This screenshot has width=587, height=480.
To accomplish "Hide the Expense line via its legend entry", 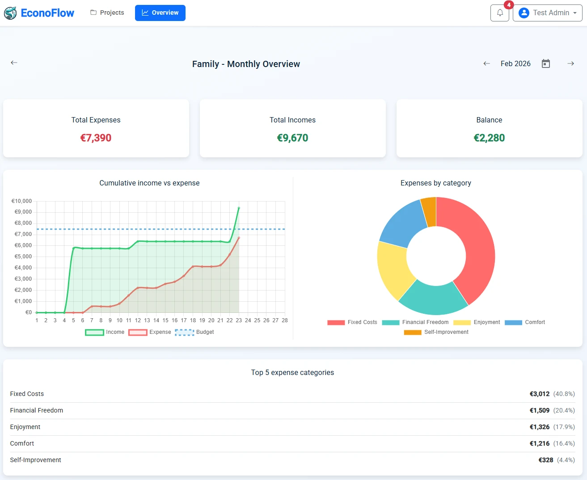I will pyautogui.click(x=149, y=332).
